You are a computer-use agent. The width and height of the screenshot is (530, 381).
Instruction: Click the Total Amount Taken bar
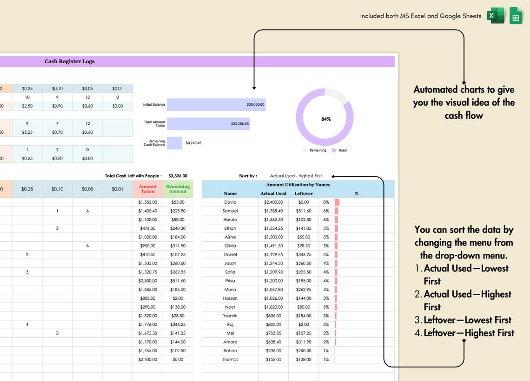pyautogui.click(x=209, y=123)
